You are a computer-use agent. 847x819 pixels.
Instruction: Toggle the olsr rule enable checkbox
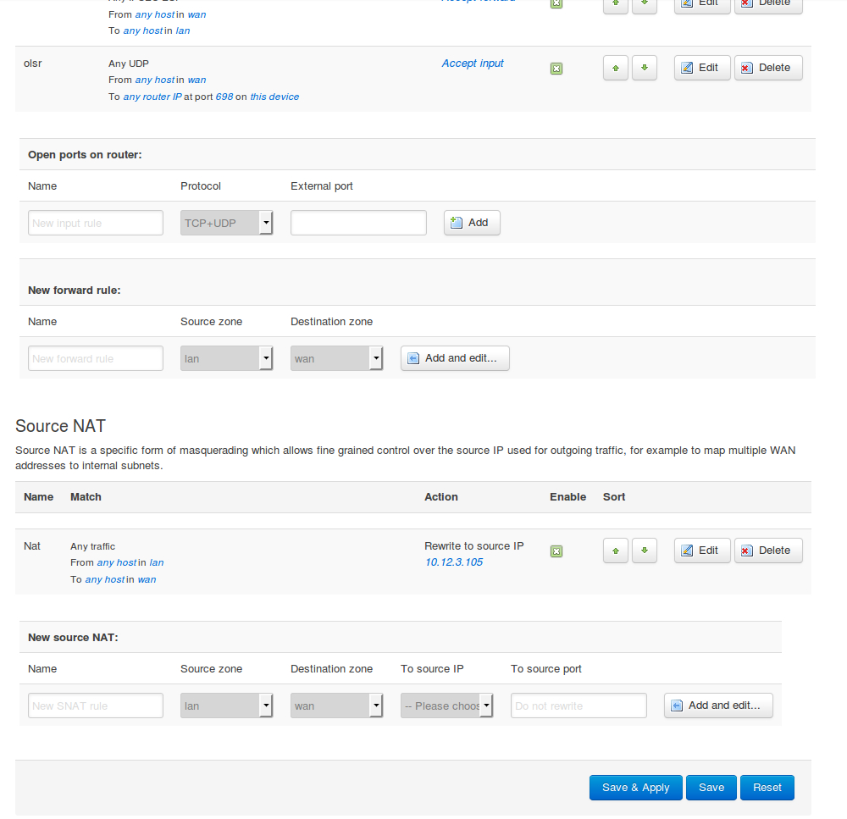click(x=556, y=69)
